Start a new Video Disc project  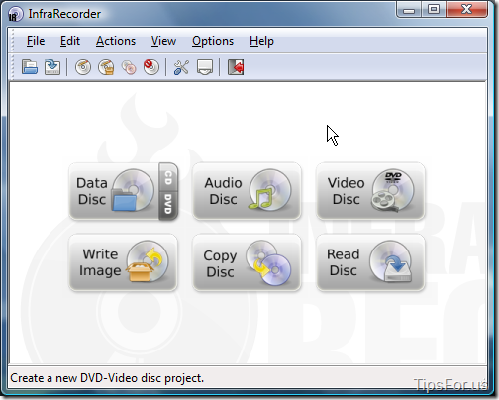370,191
